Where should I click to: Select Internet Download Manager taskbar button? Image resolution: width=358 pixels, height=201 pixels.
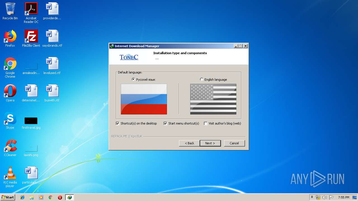tap(70, 197)
